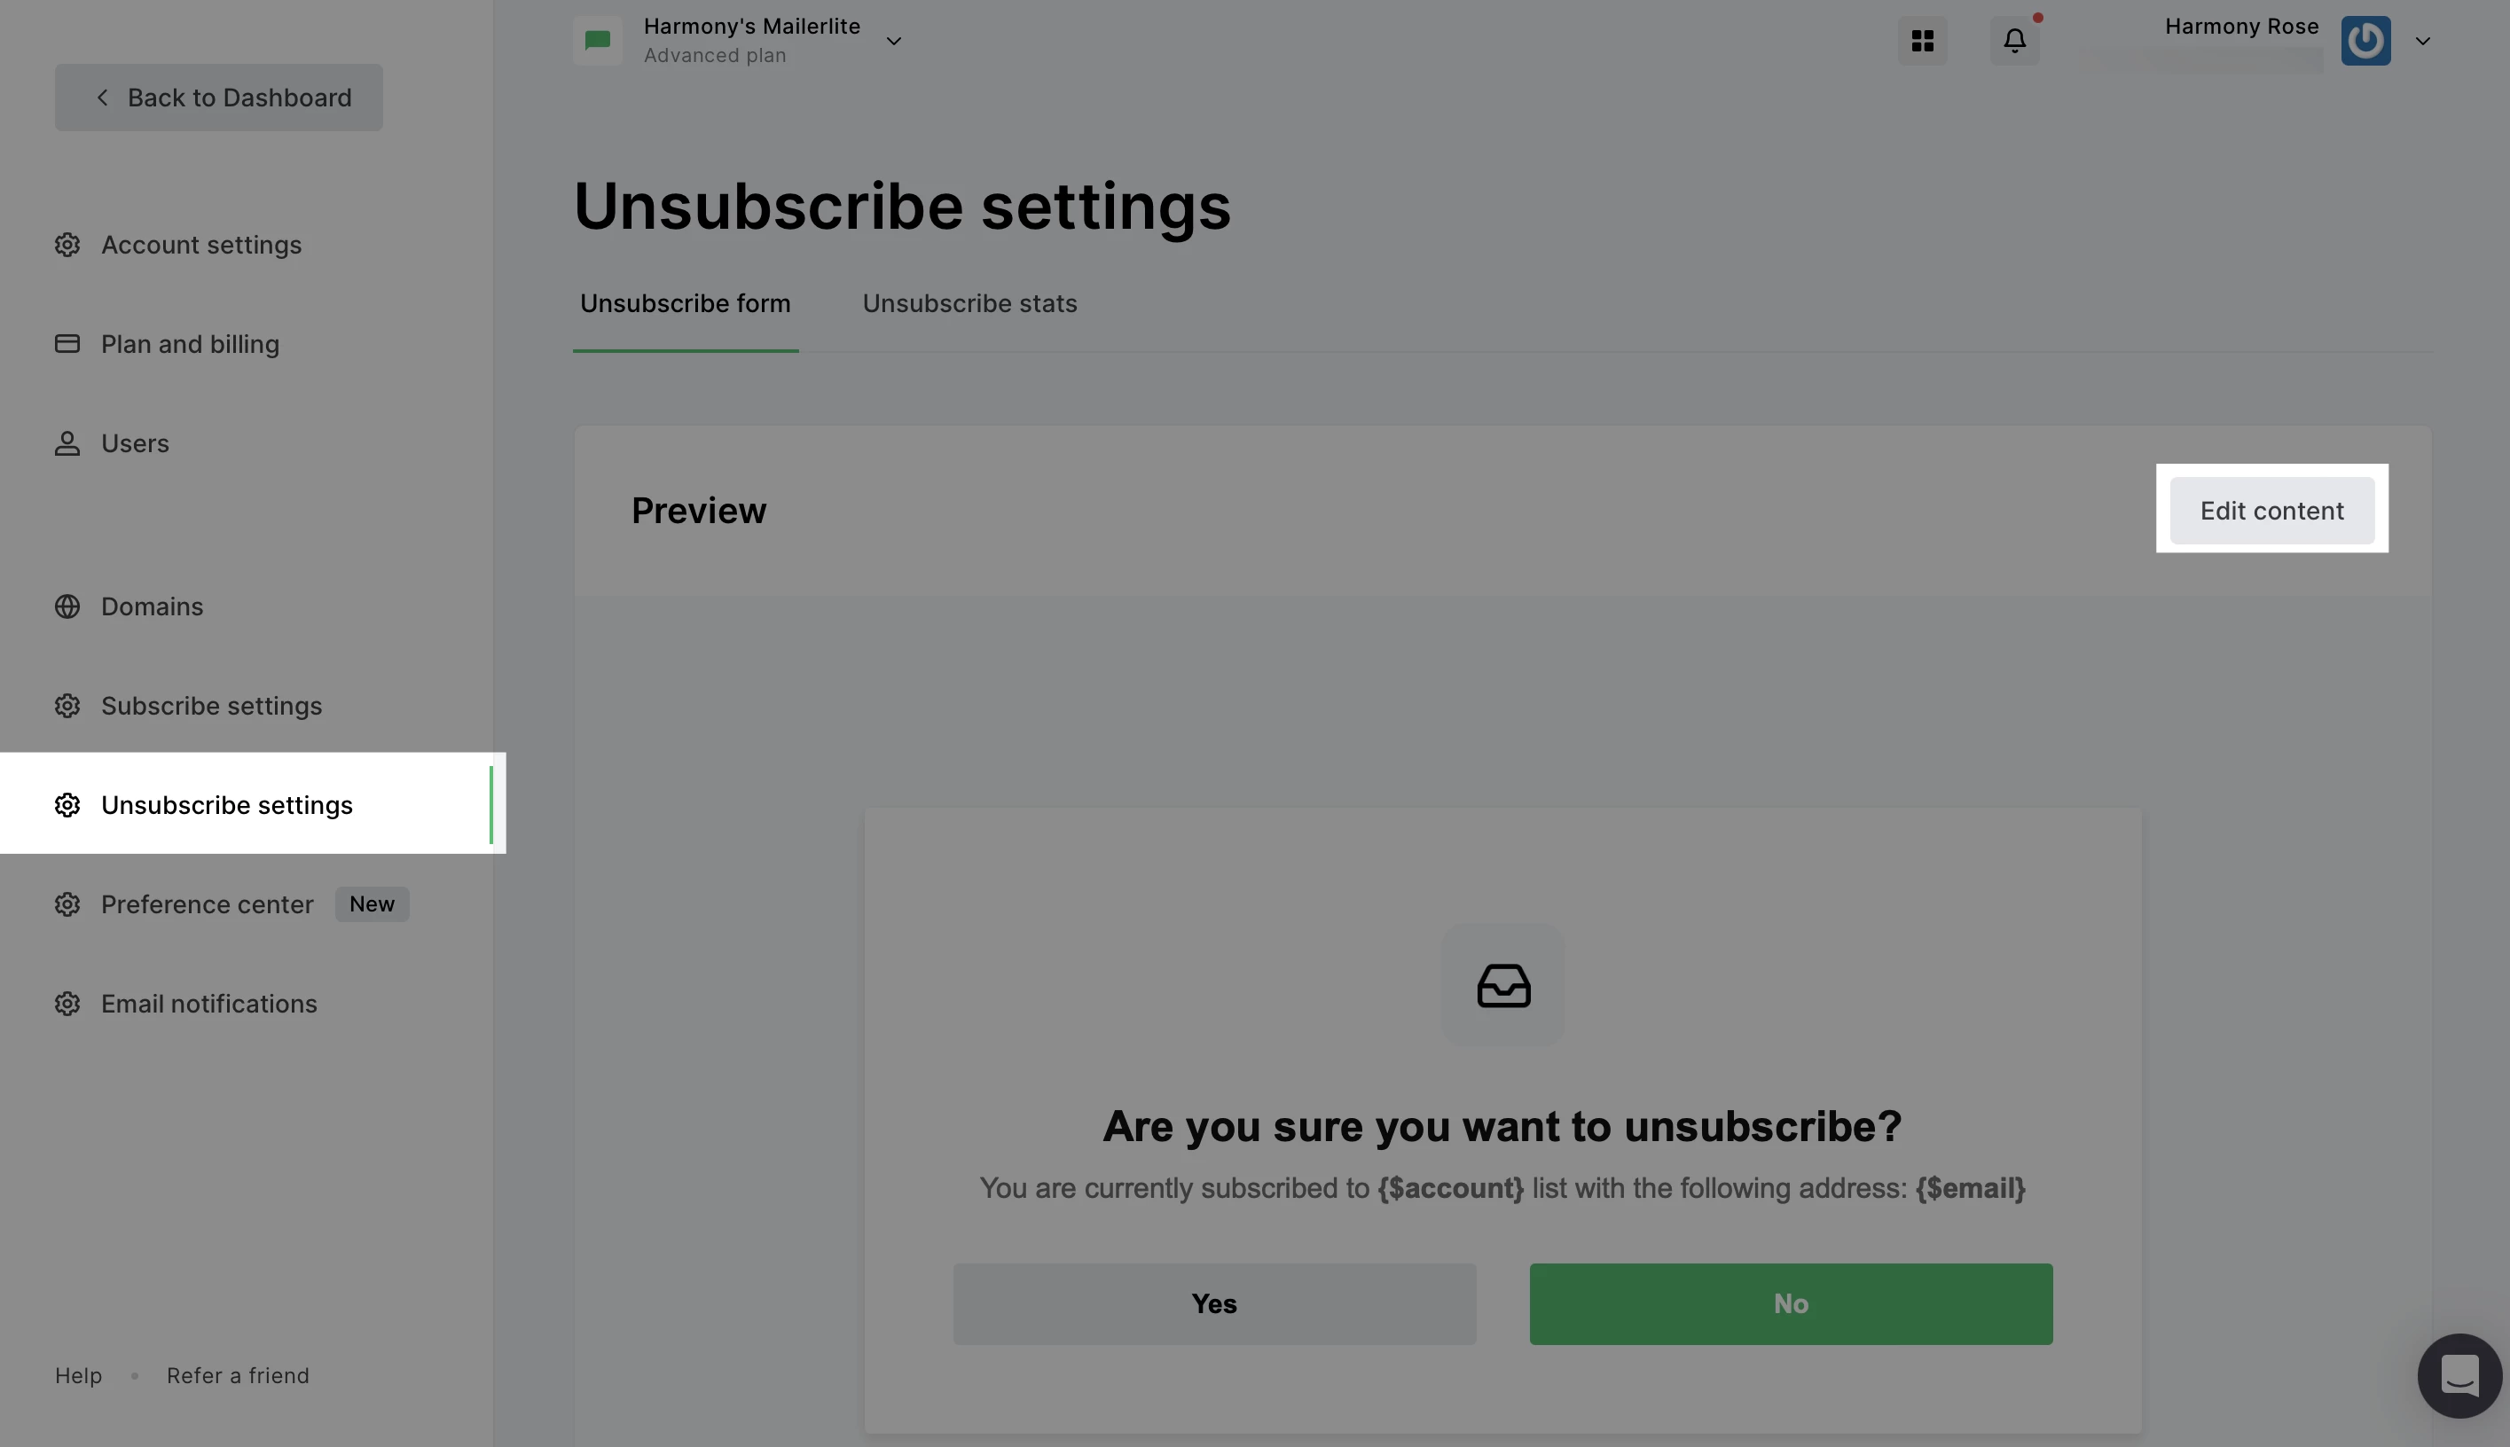This screenshot has height=1447, width=2510.
Task: Click the inbox tray icon in preview
Action: click(1503, 985)
